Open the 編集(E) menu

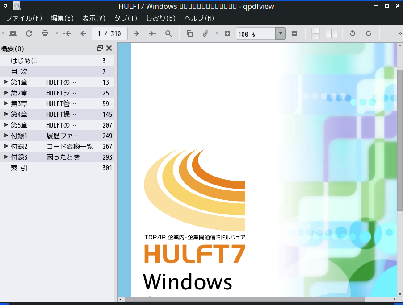(x=62, y=18)
